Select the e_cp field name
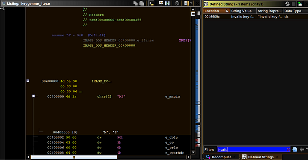 point(169,142)
